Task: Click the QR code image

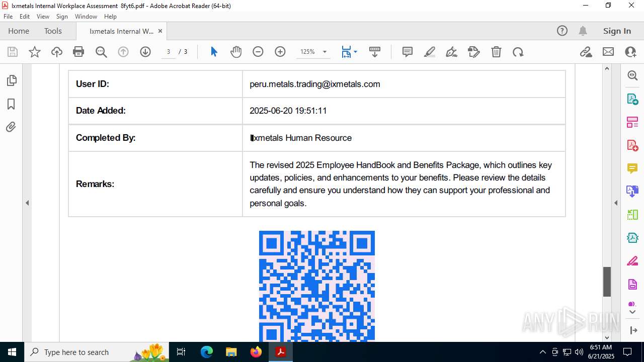Action: [x=317, y=286]
